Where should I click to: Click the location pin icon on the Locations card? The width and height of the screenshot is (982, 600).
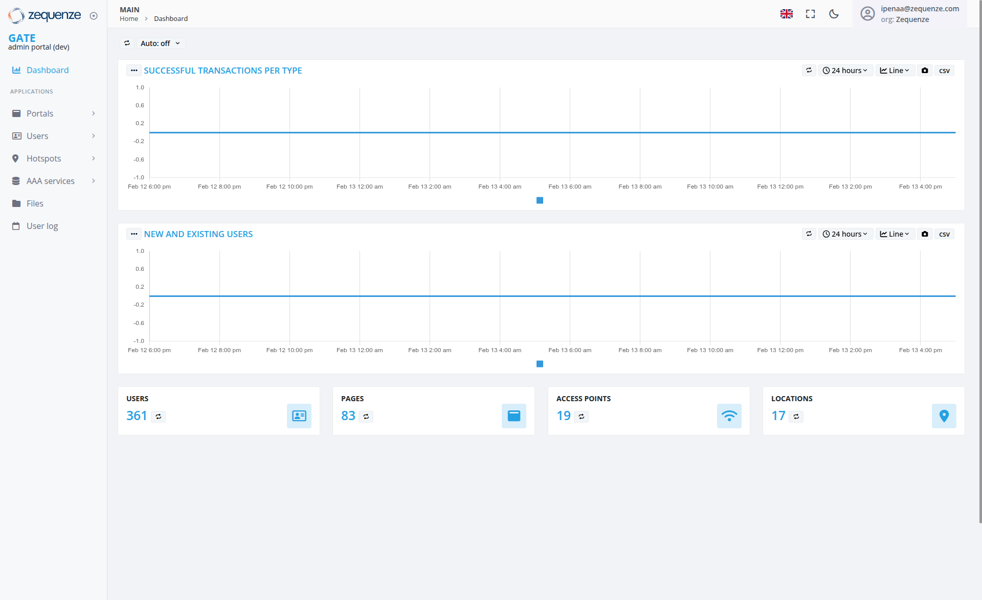945,416
